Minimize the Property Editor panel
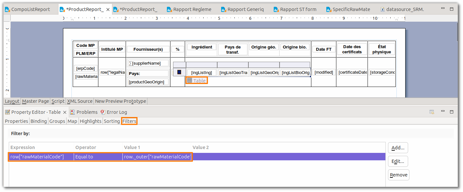Screen dimensions: 463x192 (443, 111)
